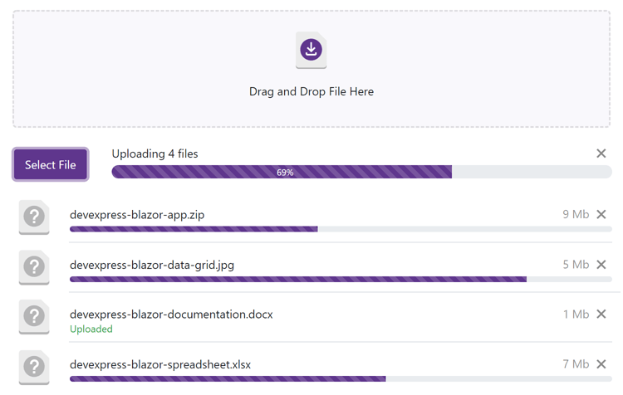Remove devexpress-blazor-documentation.docx from upload list
Image resolution: width=623 pixels, height=395 pixels.
click(601, 315)
